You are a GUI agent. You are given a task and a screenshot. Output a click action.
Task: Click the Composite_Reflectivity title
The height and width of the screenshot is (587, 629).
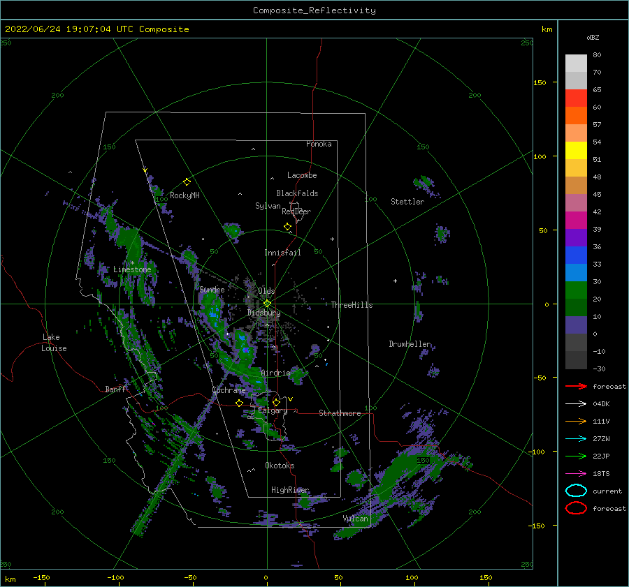coord(314,10)
